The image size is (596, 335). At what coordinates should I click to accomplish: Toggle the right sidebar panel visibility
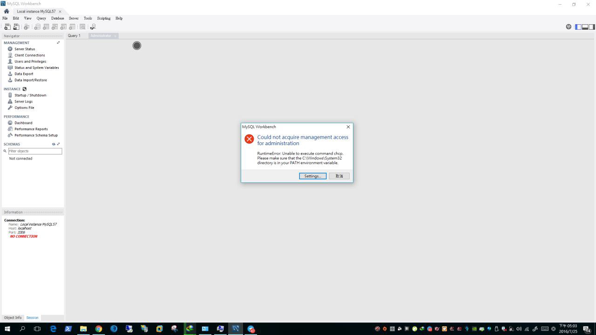pos(591,27)
